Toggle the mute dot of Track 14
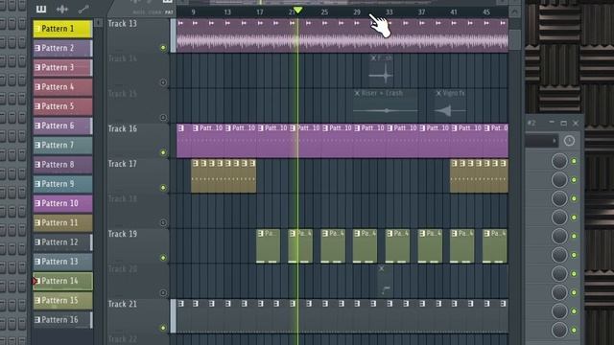This screenshot has height=345, width=614. tap(163, 82)
